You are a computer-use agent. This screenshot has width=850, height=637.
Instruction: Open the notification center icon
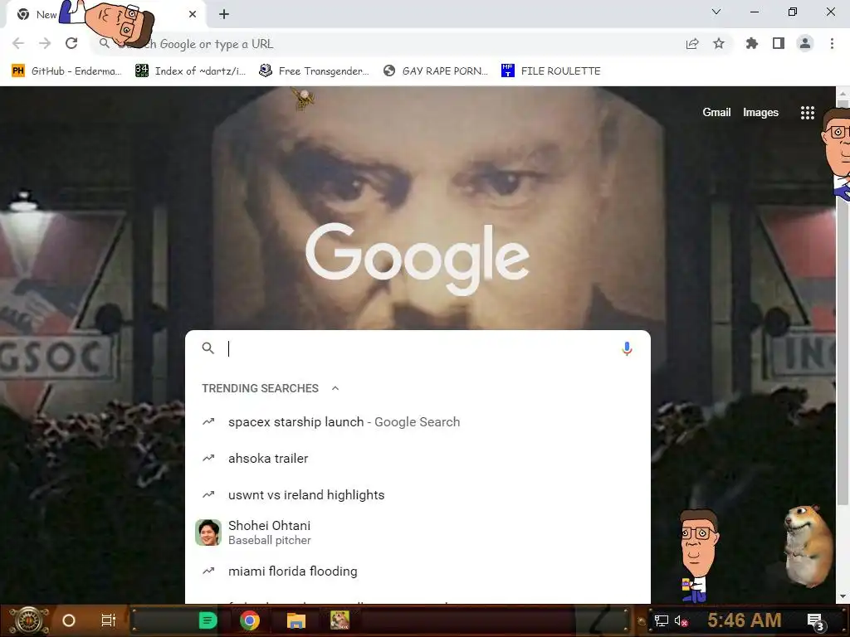[815, 621]
